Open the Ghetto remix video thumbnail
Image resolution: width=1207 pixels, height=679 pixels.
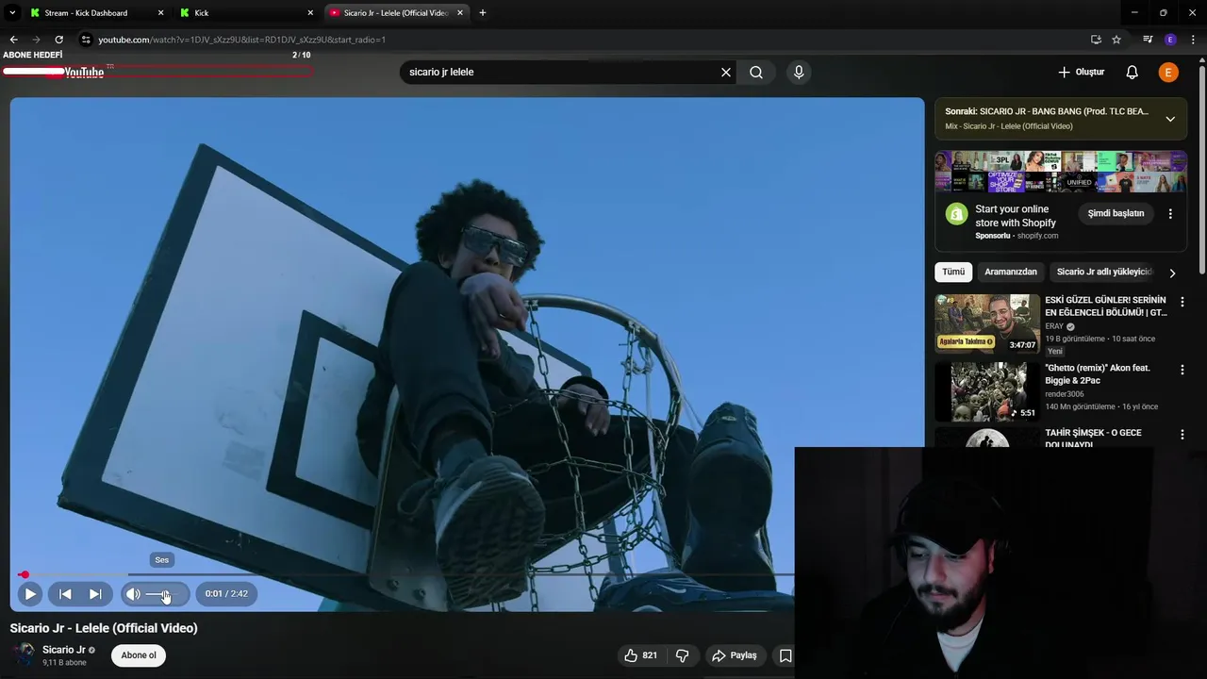987,391
